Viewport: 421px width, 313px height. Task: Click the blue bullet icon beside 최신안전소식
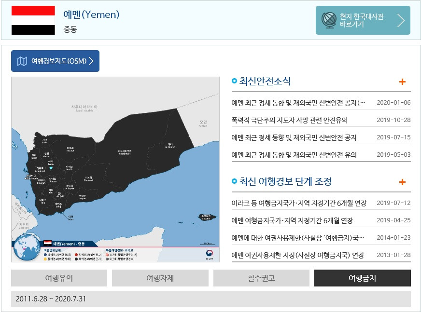(234, 82)
